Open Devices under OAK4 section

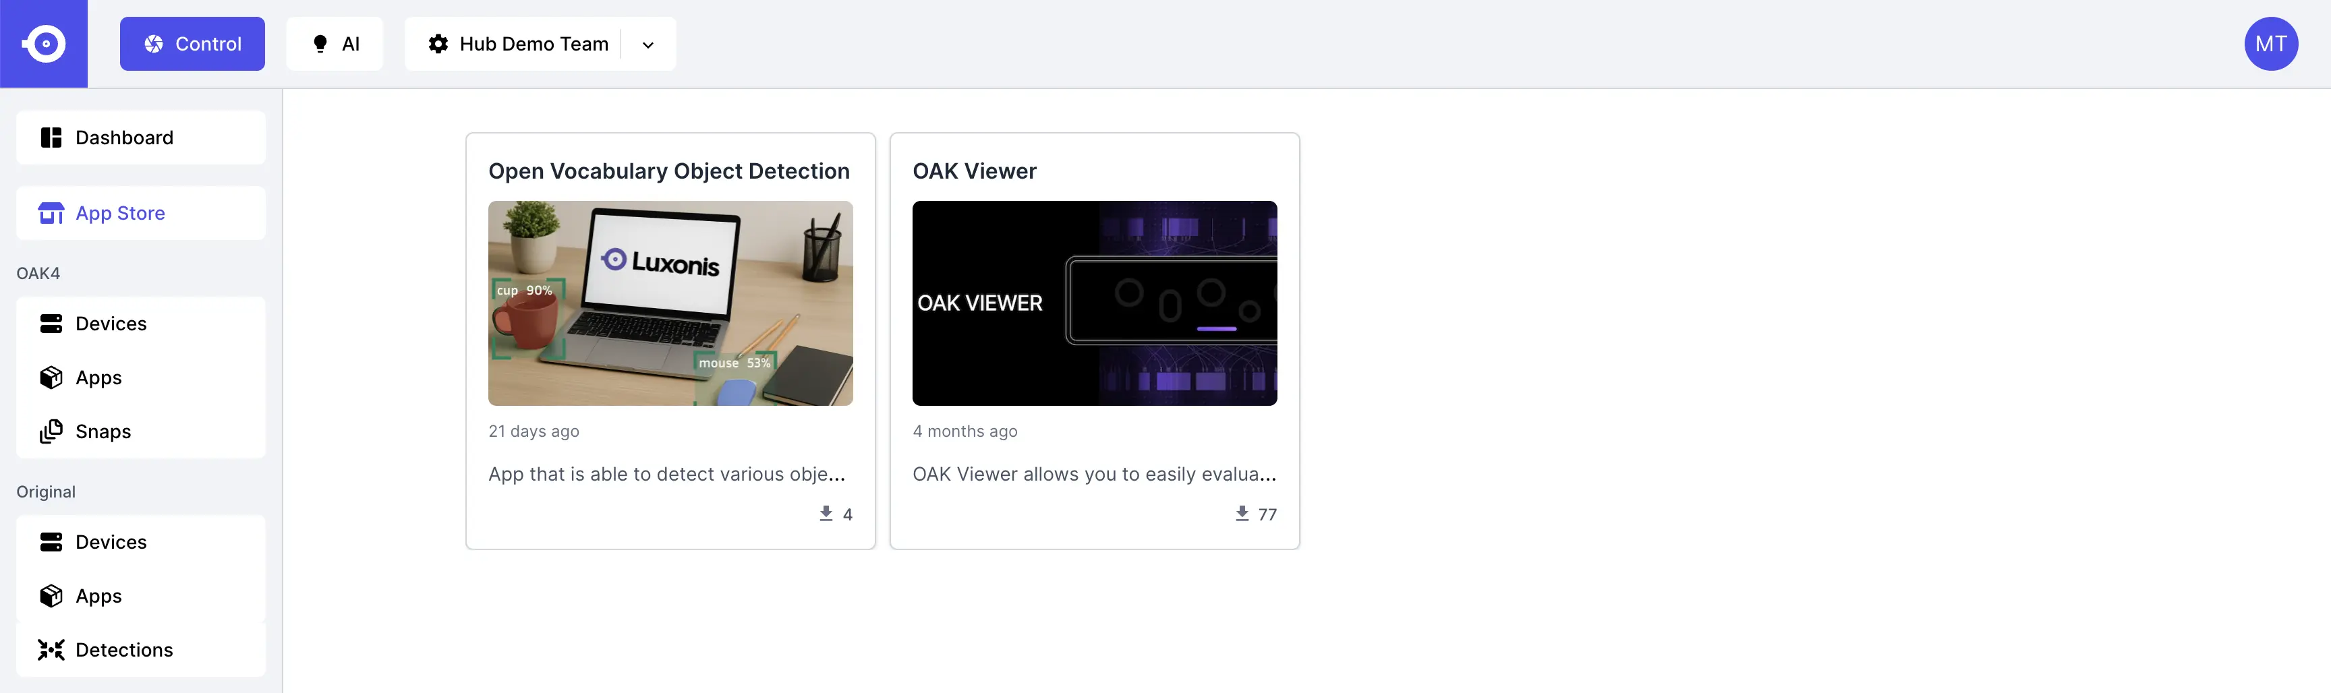coord(111,324)
